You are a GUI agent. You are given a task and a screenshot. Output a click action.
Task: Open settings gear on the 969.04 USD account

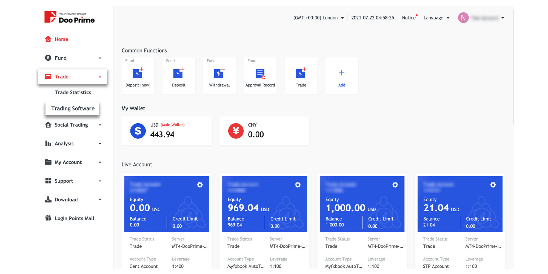coord(298,185)
